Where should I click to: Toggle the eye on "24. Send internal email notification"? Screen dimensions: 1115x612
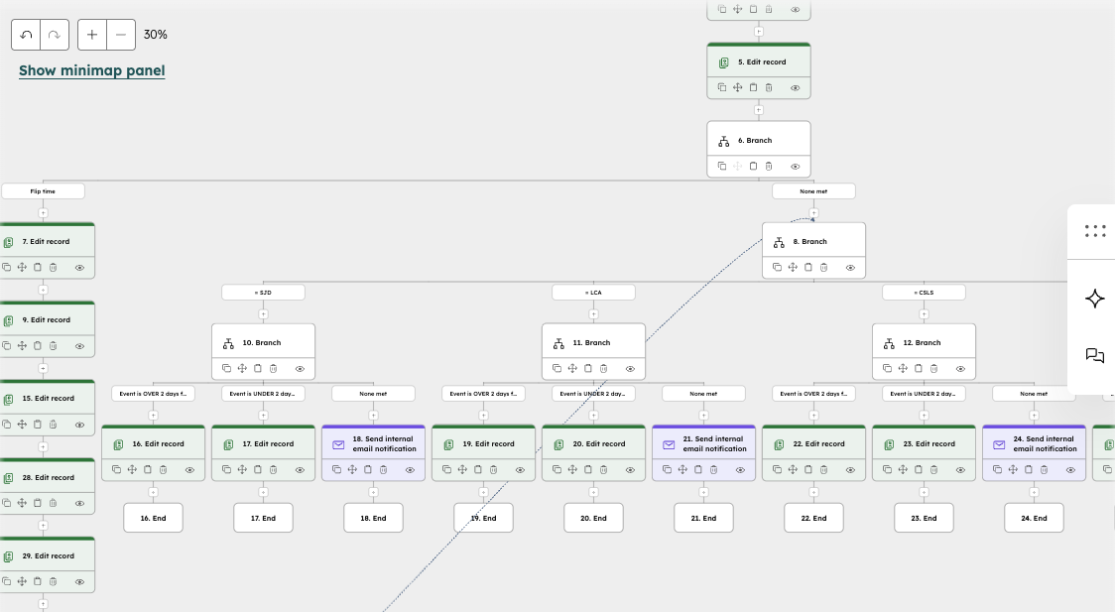(1070, 470)
